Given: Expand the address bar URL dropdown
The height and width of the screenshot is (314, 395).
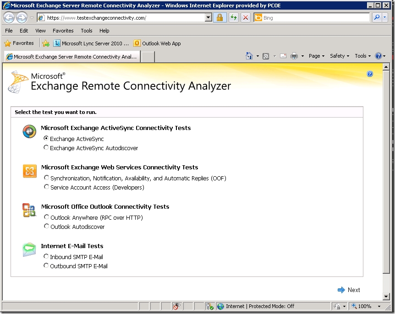Looking at the screenshot, I should [208, 17].
